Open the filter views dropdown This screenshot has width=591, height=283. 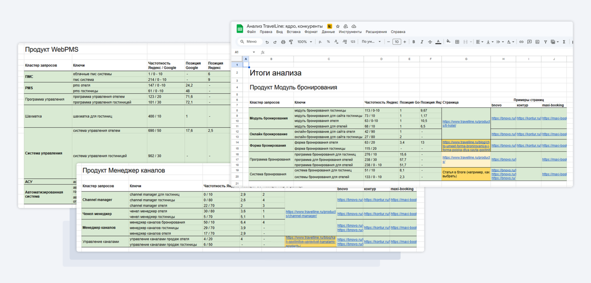click(x=554, y=42)
